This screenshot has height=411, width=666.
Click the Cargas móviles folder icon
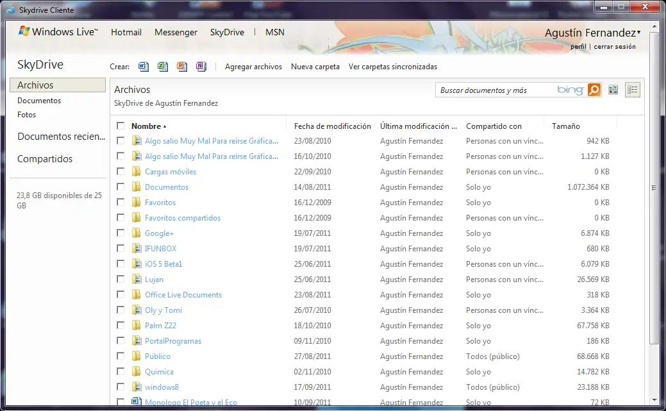click(x=137, y=171)
